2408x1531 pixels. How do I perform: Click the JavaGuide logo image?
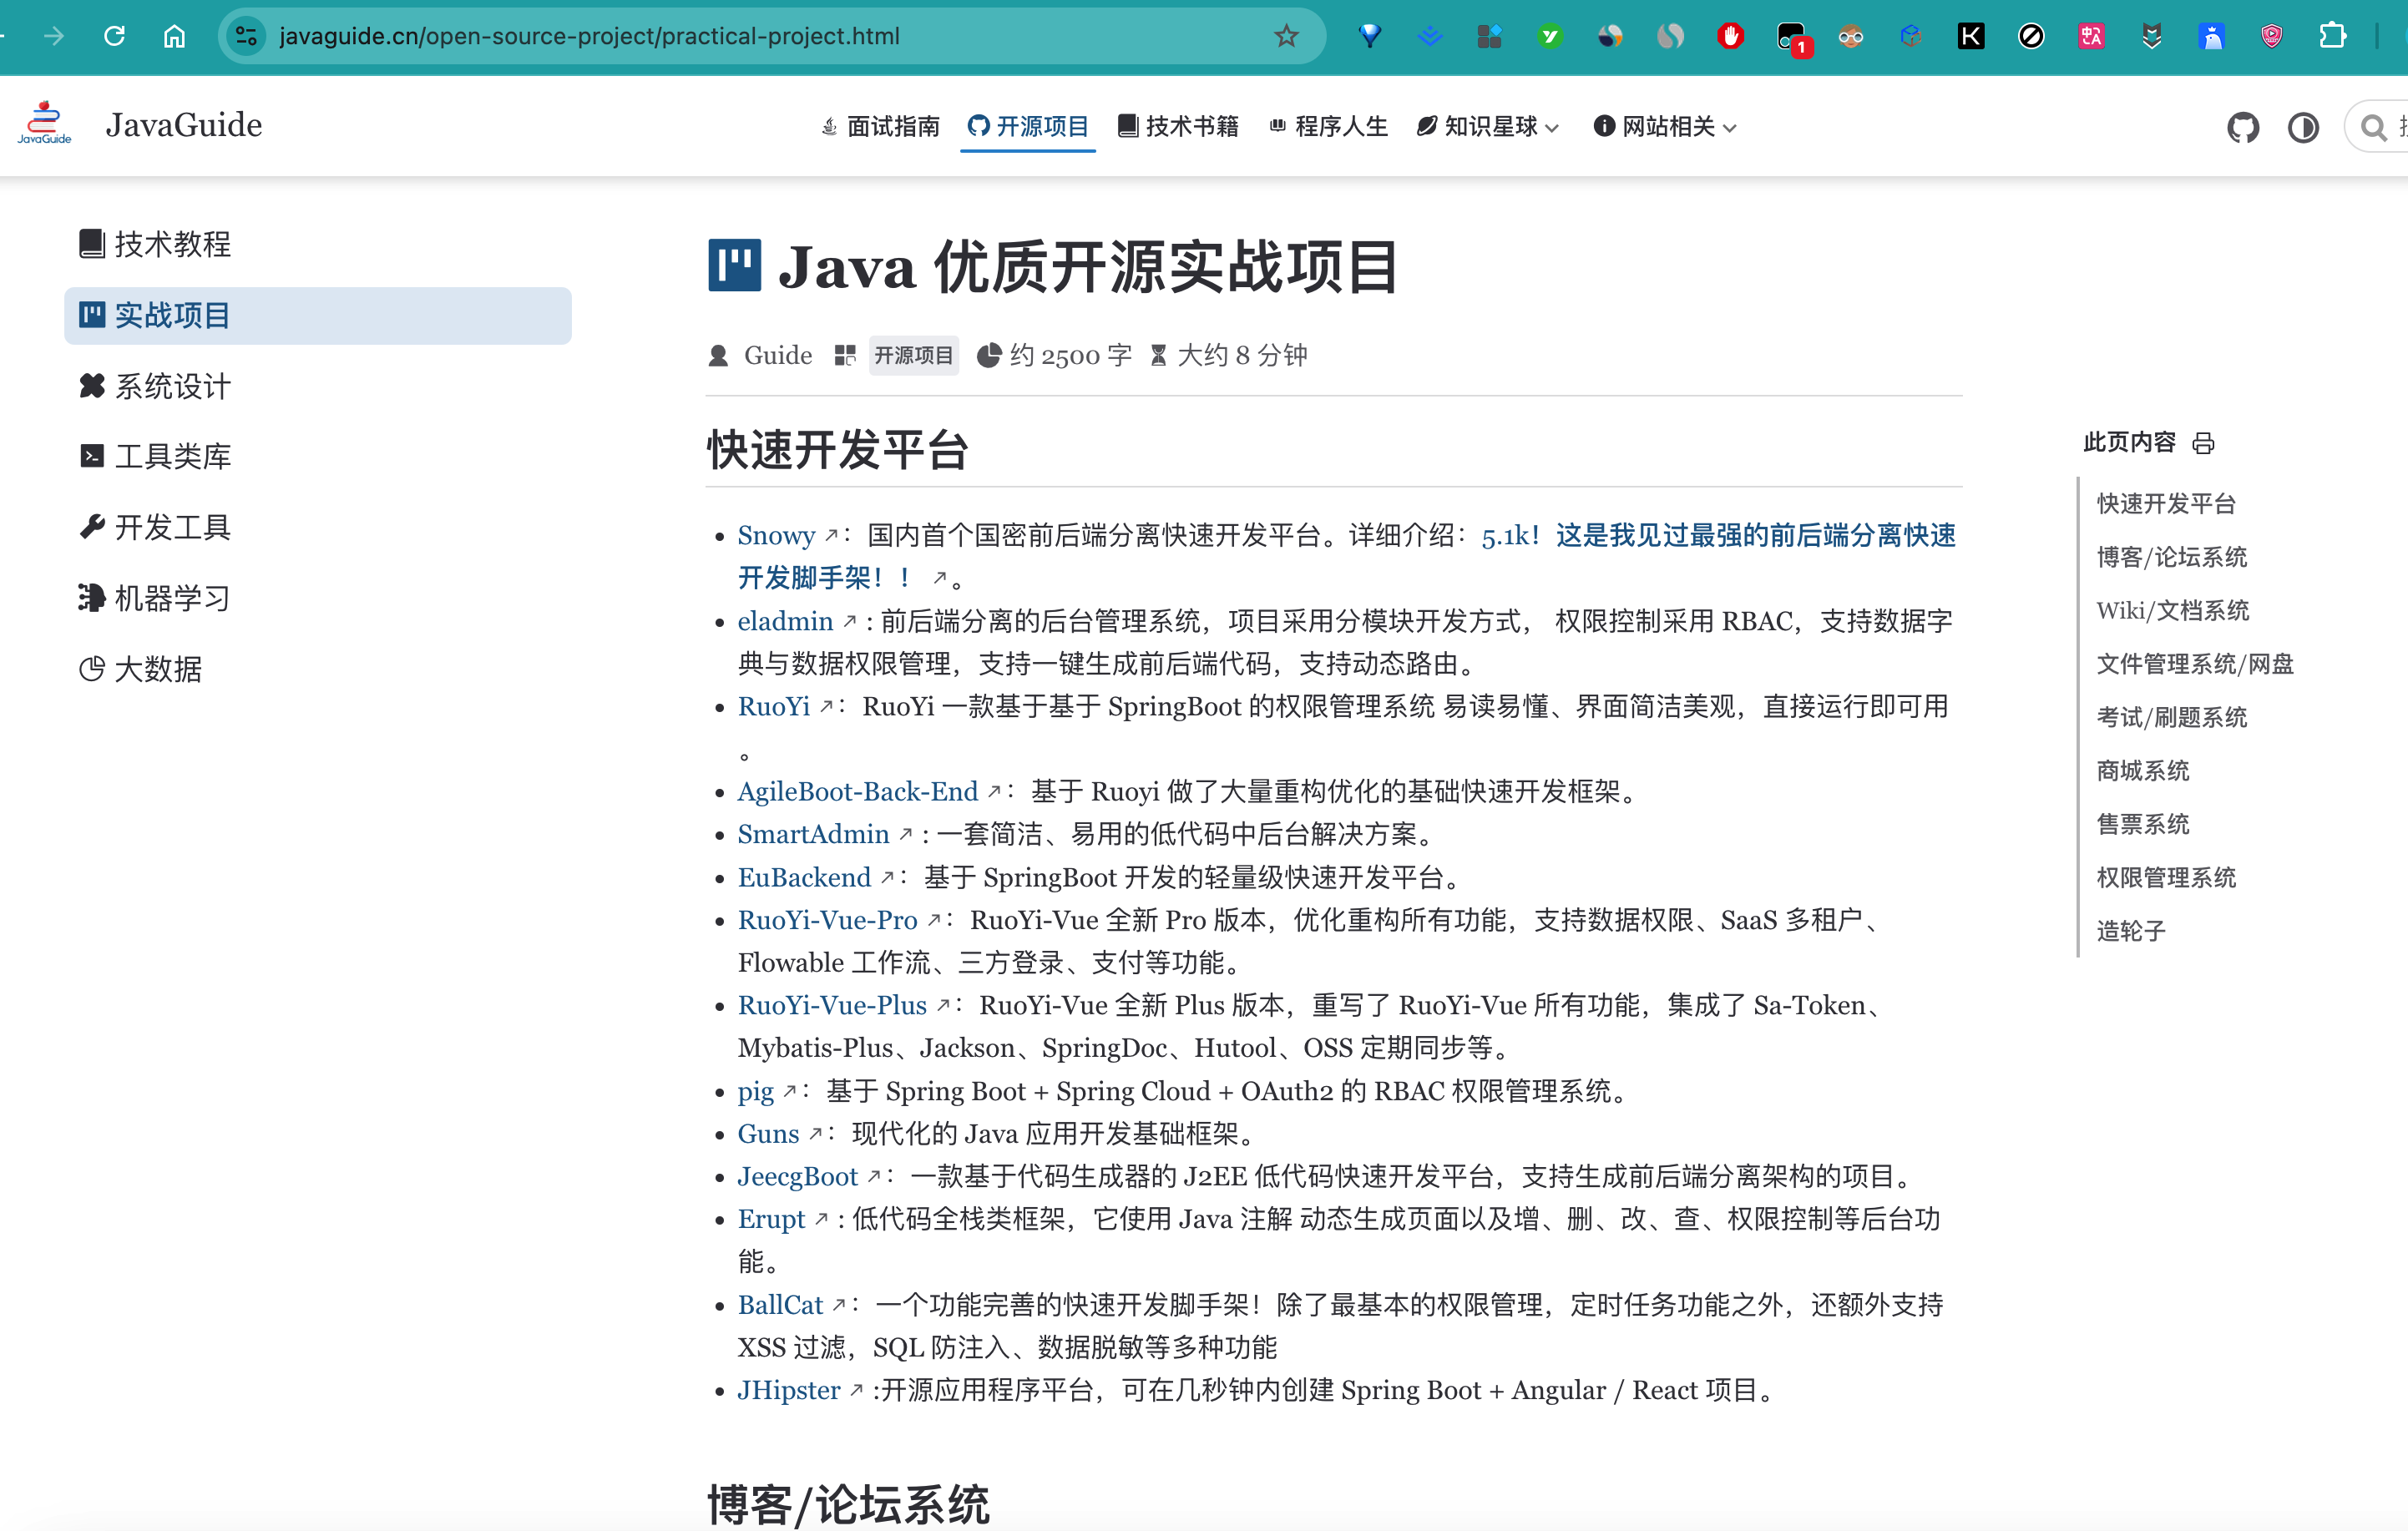[44, 124]
